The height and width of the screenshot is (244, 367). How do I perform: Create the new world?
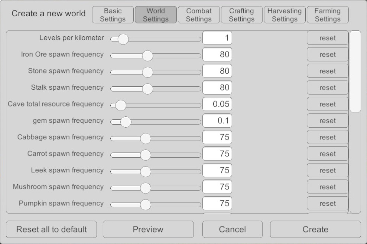(x=315, y=230)
